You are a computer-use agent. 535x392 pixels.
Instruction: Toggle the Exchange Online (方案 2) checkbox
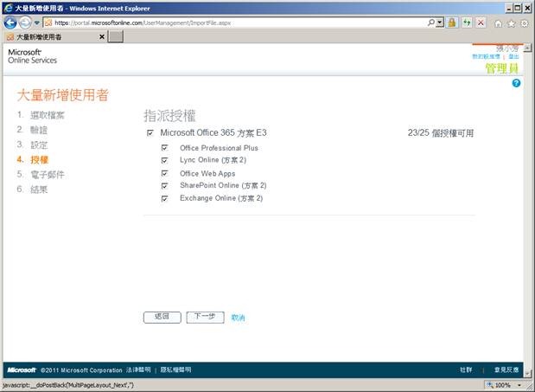164,198
